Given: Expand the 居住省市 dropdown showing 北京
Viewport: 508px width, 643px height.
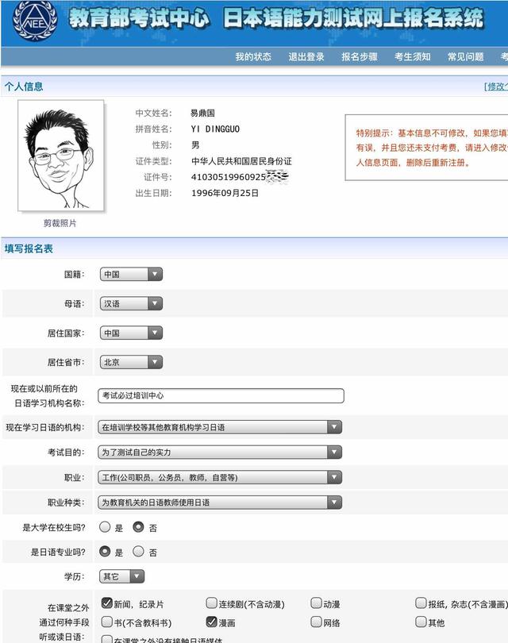Looking at the screenshot, I should (131, 362).
